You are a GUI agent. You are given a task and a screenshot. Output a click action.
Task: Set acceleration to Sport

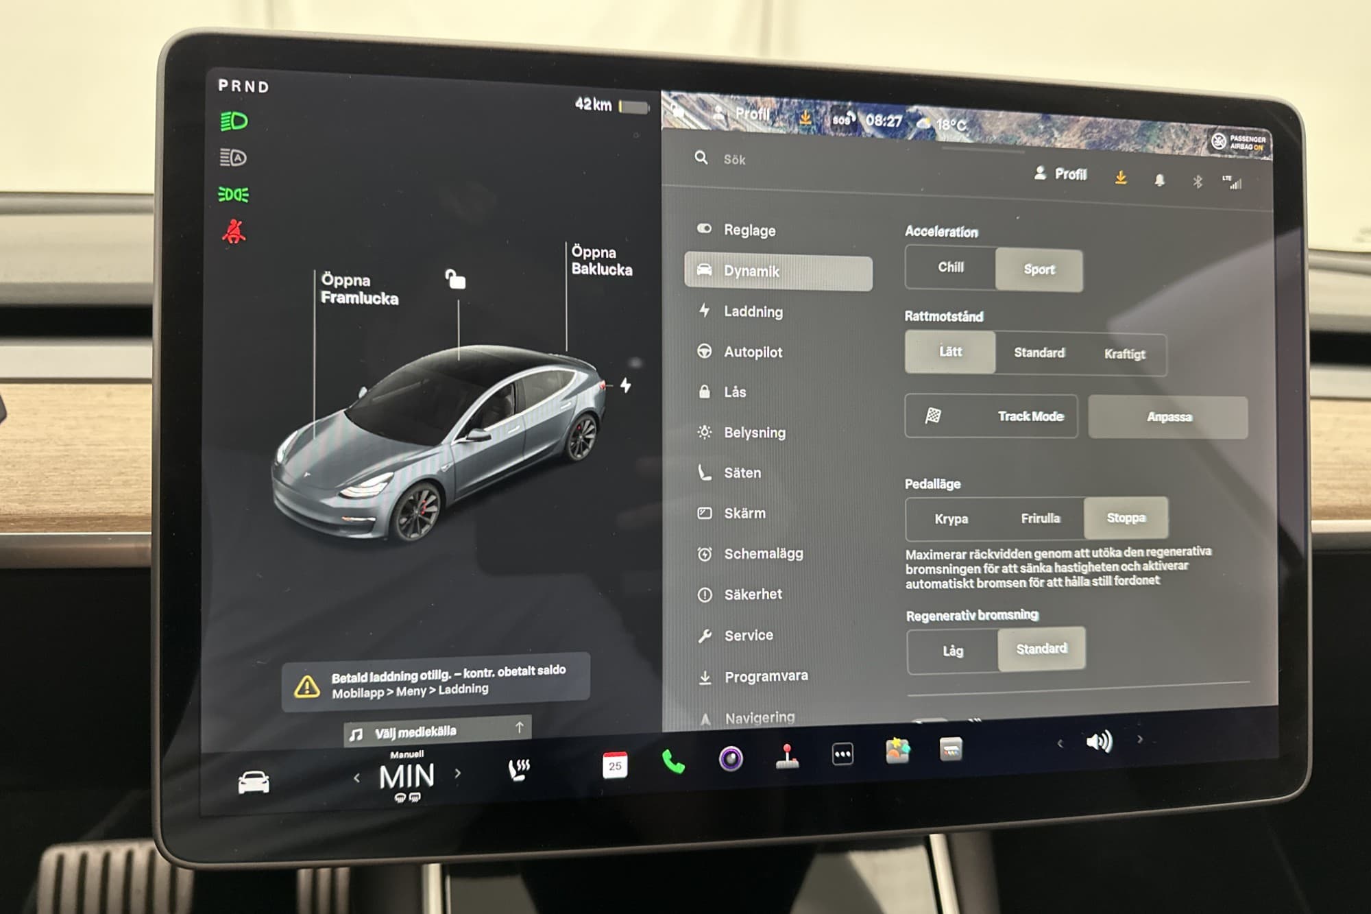pyautogui.click(x=1039, y=270)
